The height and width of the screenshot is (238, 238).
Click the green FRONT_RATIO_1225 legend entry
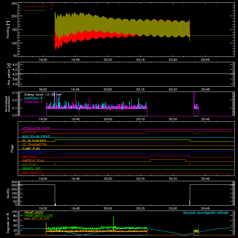(38, 216)
